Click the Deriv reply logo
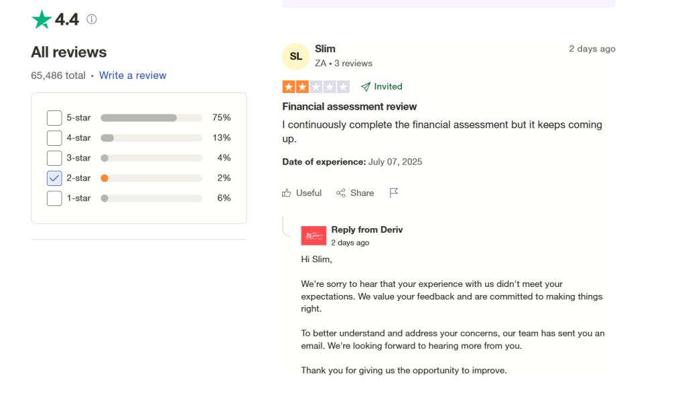Viewport: 686px width, 394px height. coord(314,235)
